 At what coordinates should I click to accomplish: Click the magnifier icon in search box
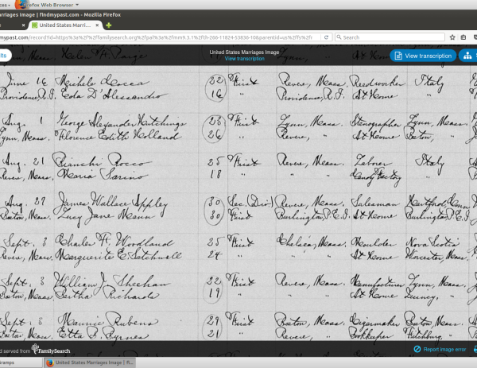(339, 37)
